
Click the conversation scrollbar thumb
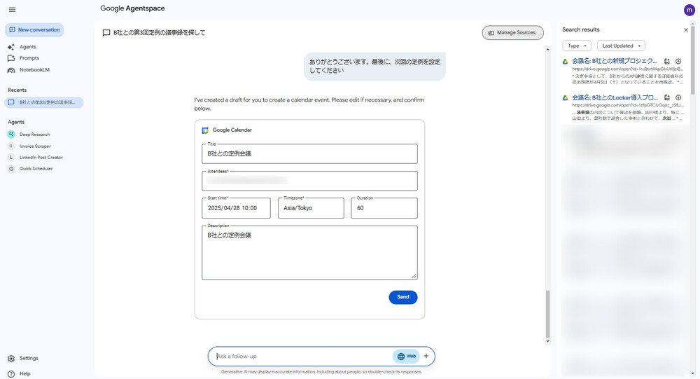tap(548, 314)
